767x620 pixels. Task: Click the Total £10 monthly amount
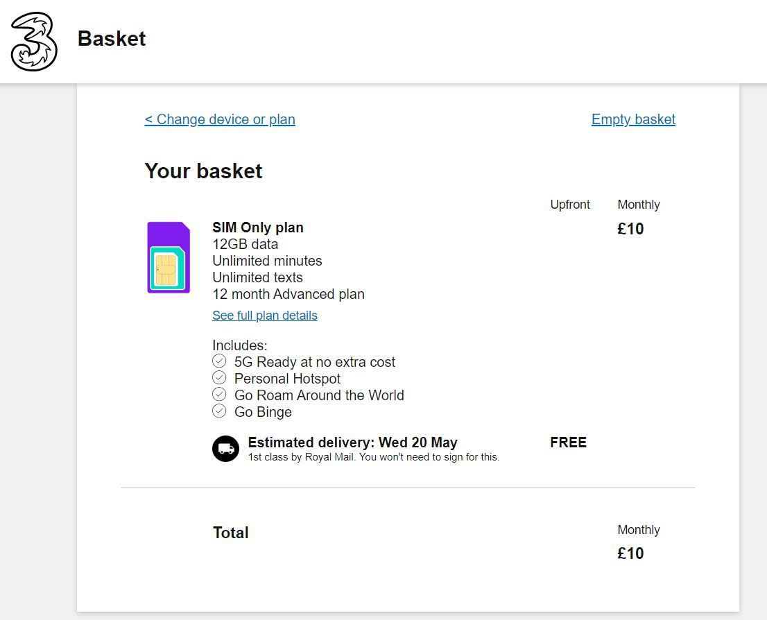pos(630,553)
